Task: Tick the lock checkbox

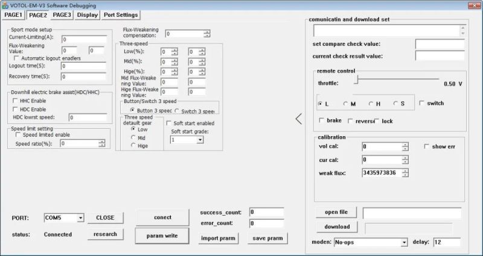Action: (377, 121)
